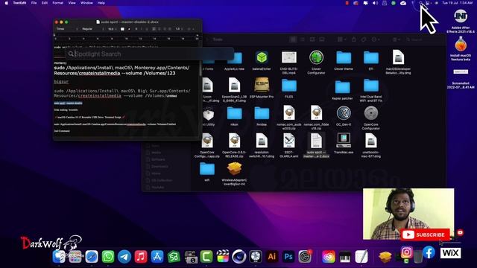
Task: Click Adobe After Effects desktop shortcut
Action: pos(461,16)
